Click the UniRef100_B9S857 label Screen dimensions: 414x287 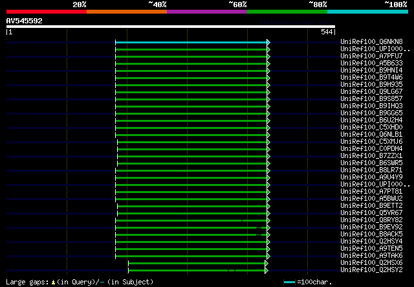(x=371, y=99)
